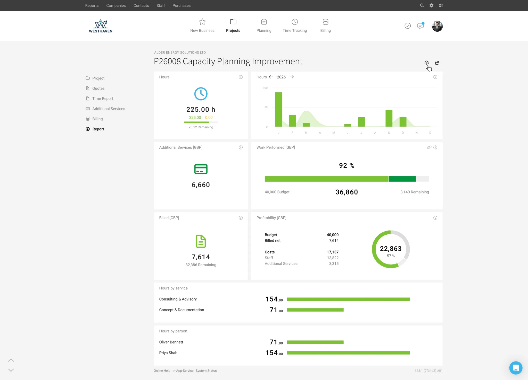Go to previous year with left arrow
This screenshot has width=528, height=380.
[x=271, y=77]
